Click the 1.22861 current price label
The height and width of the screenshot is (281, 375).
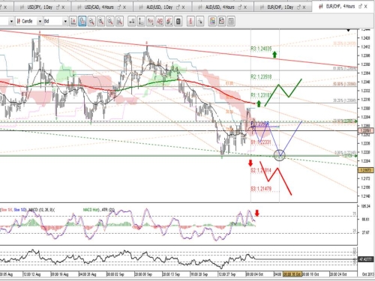tap(366, 130)
